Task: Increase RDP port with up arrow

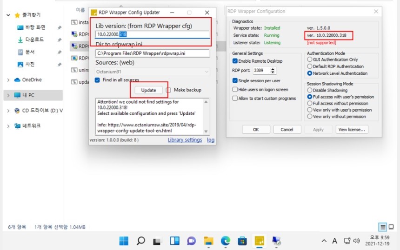Action: click(273, 69)
